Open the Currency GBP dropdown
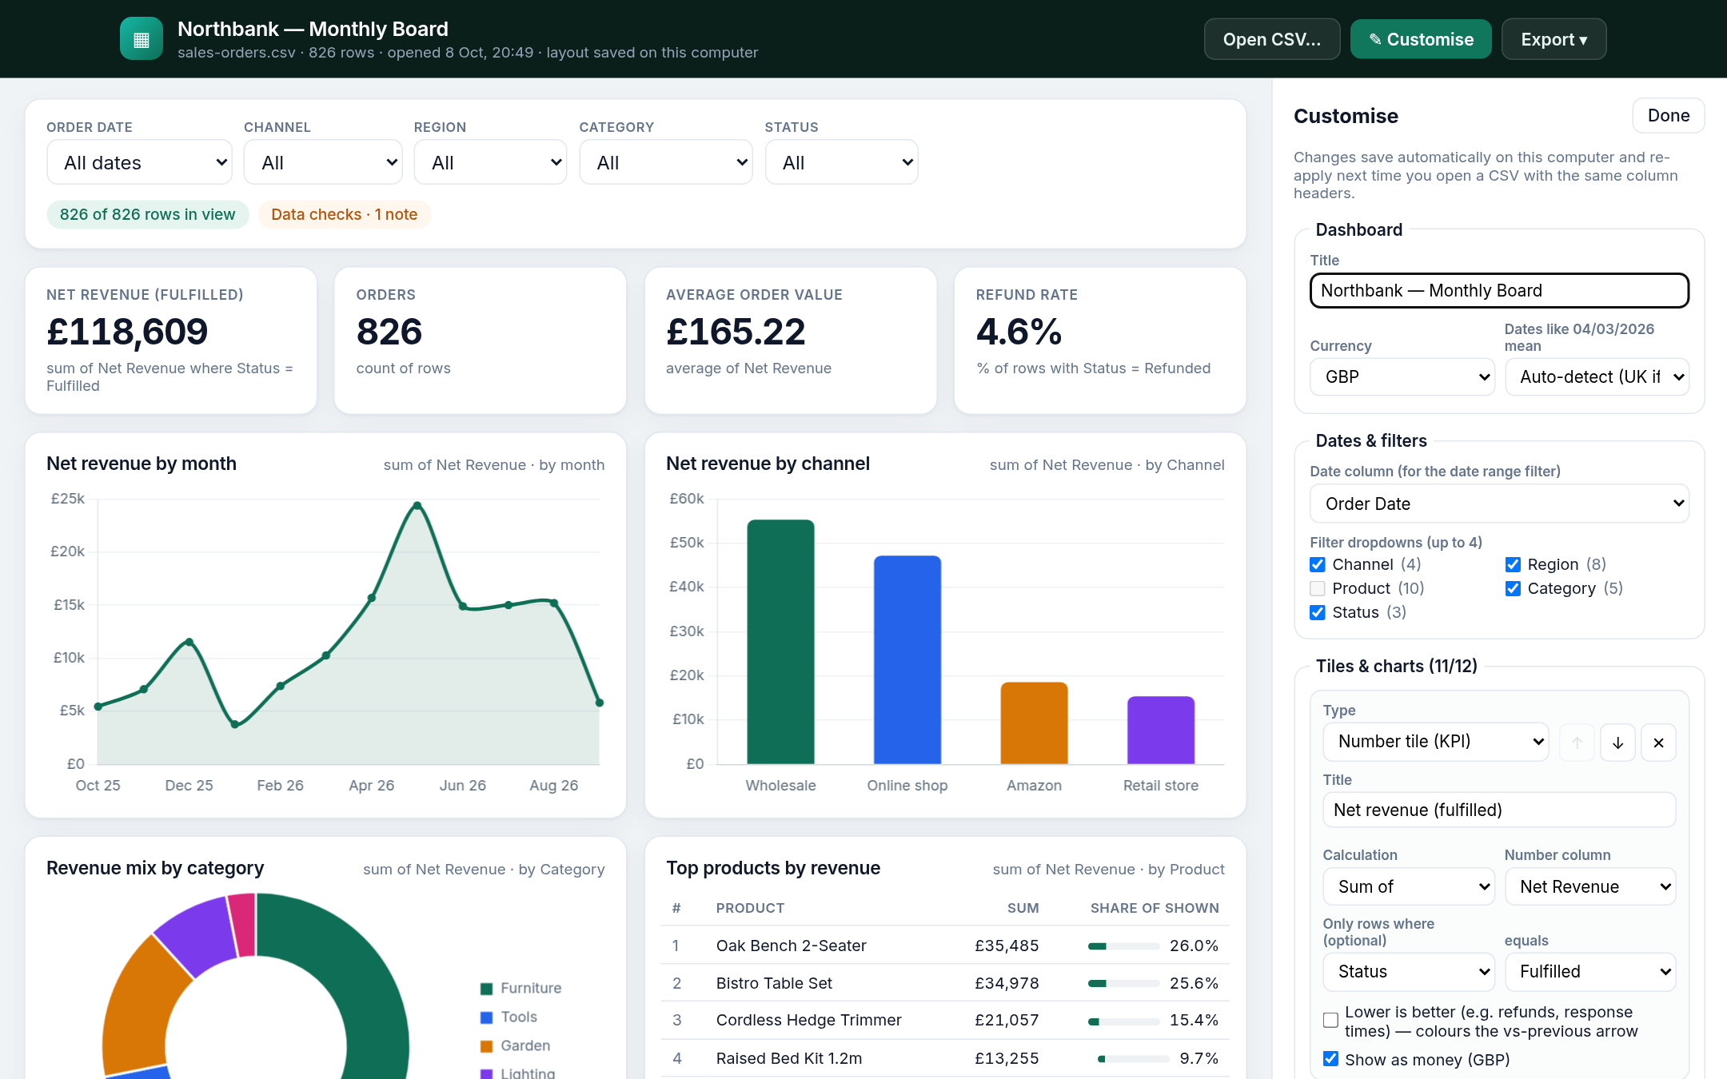 pos(1402,376)
